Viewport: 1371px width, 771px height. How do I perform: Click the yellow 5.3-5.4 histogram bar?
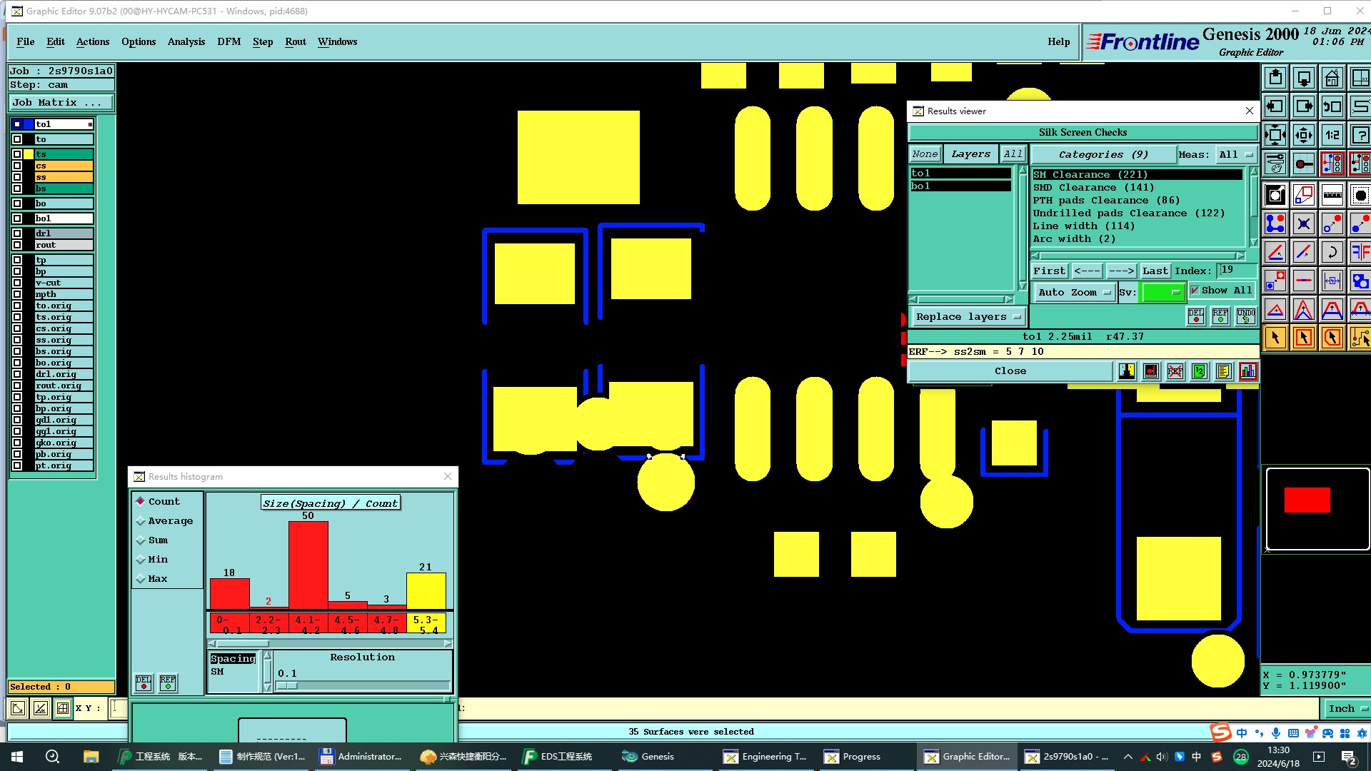[x=426, y=591]
